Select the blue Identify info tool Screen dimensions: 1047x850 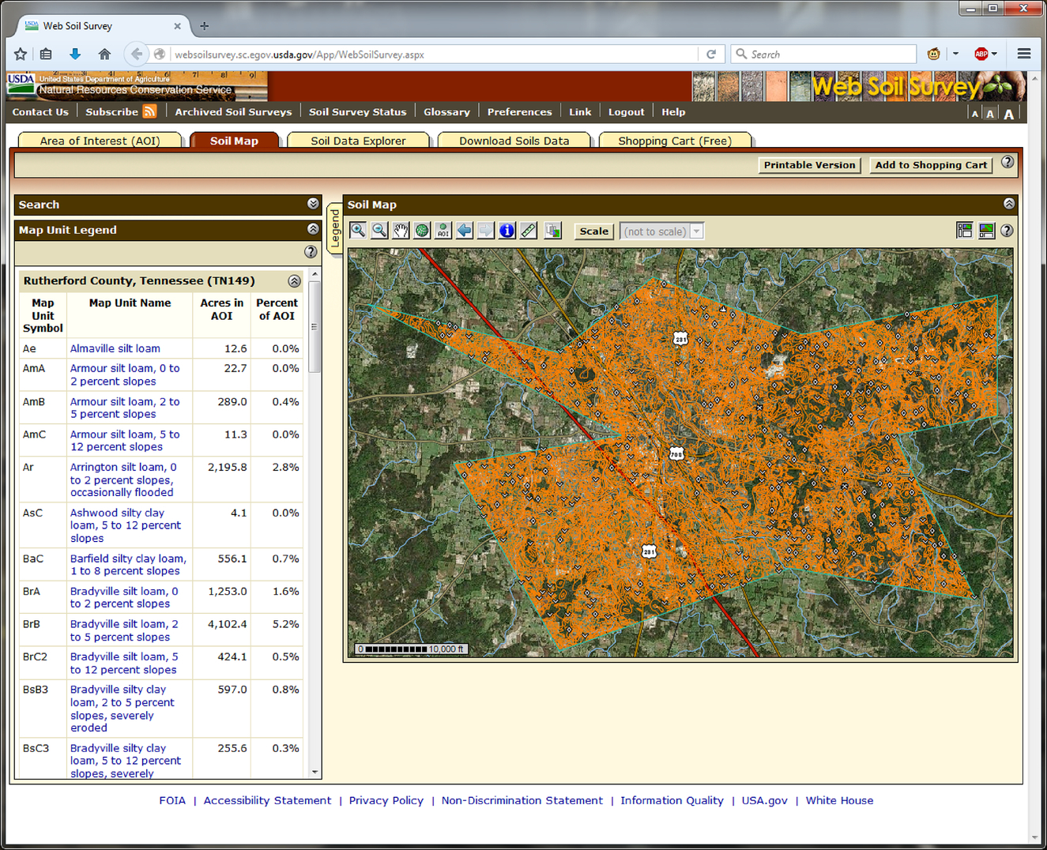point(507,231)
